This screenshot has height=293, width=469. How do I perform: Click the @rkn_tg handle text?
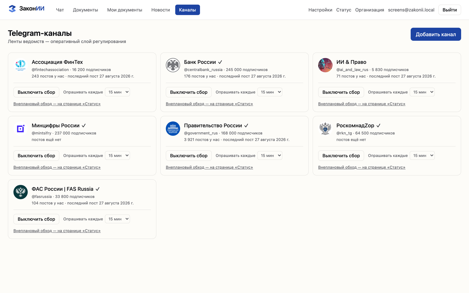coord(344,133)
